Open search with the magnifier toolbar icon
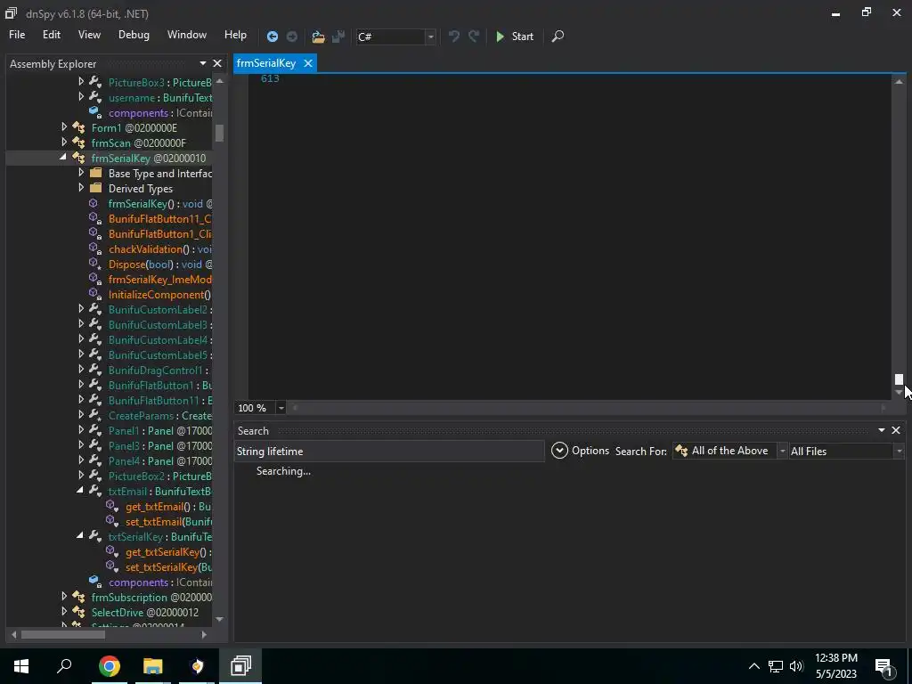Image resolution: width=912 pixels, height=684 pixels. 558,37
